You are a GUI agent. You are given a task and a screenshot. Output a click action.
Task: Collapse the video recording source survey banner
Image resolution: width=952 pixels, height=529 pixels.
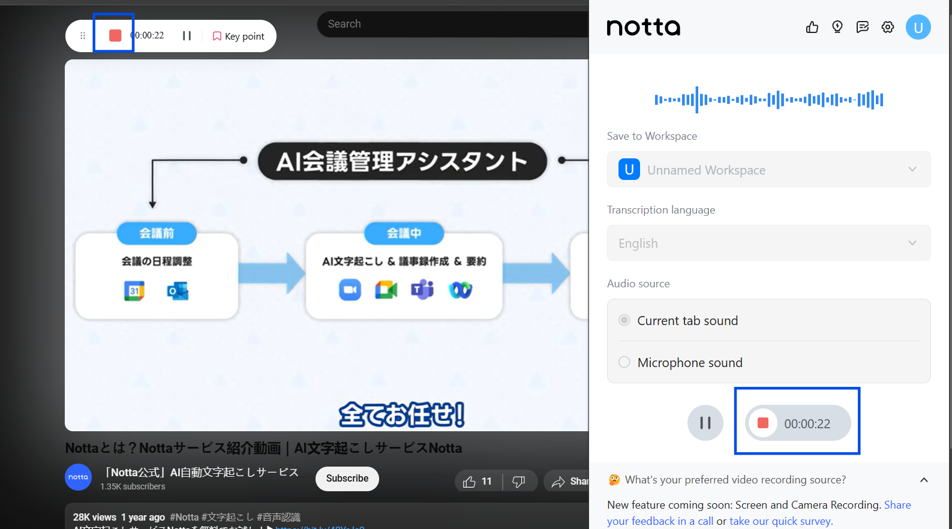[x=924, y=480]
